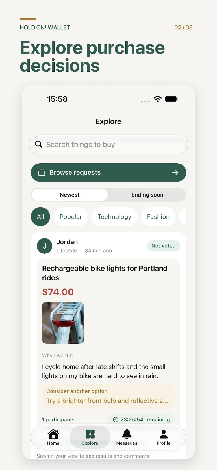The height and width of the screenshot is (470, 217).
Task: Click the arrow on Browse requests
Action: (x=175, y=173)
